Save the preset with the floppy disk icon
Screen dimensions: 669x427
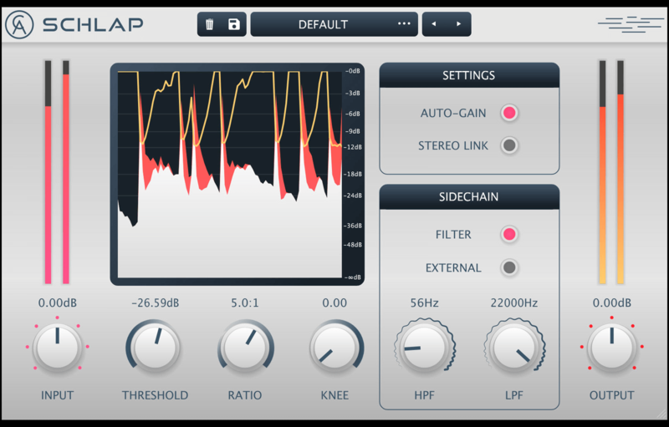click(234, 24)
